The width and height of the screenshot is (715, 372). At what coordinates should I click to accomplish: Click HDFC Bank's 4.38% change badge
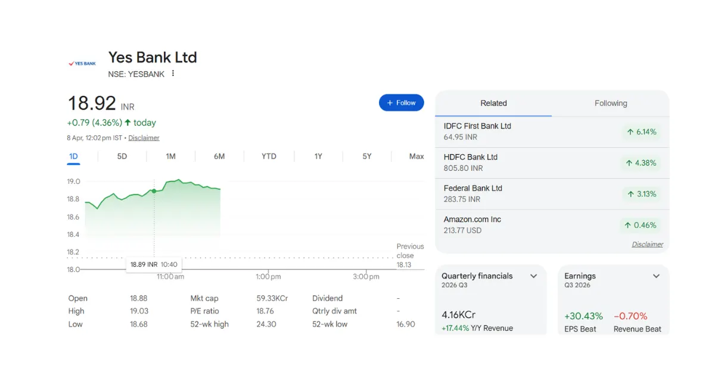641,163
